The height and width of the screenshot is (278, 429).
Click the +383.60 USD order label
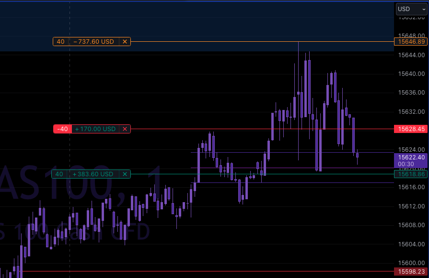point(93,174)
